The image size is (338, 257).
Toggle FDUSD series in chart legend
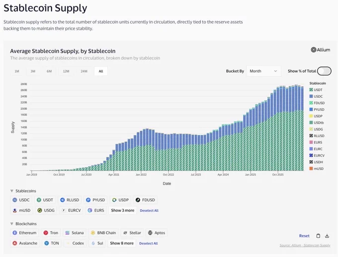click(x=317, y=103)
